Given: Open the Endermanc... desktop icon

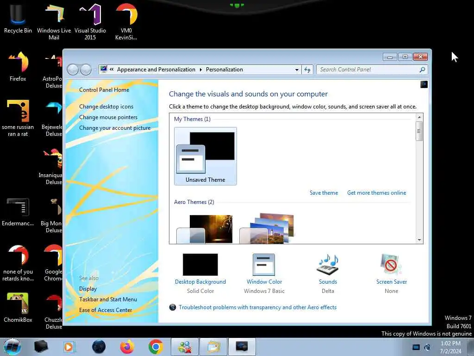Looking at the screenshot, I should 18,212.
